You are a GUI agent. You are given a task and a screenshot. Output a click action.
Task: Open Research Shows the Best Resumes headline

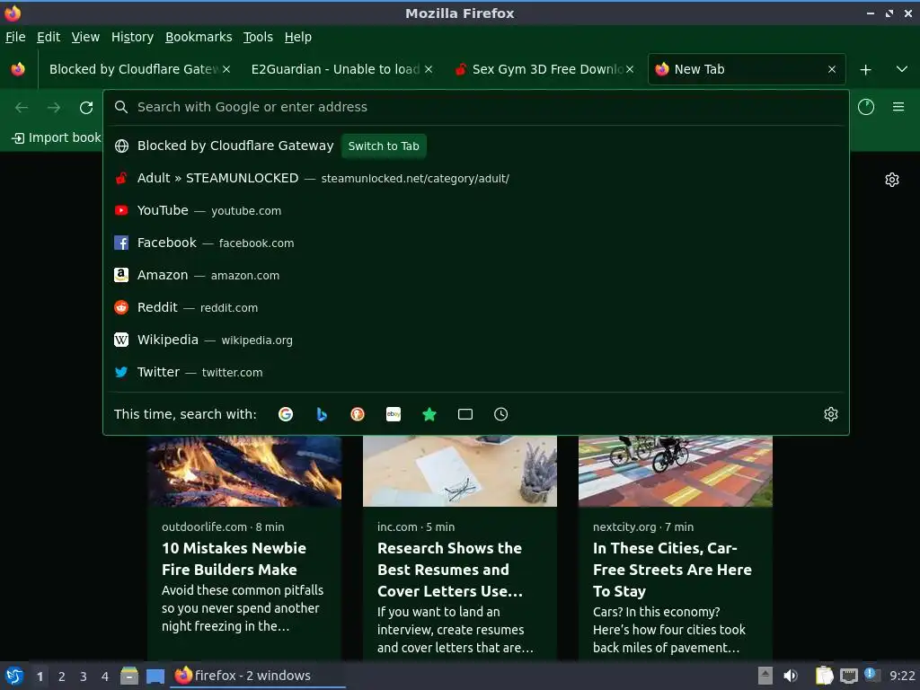pyautogui.click(x=450, y=569)
